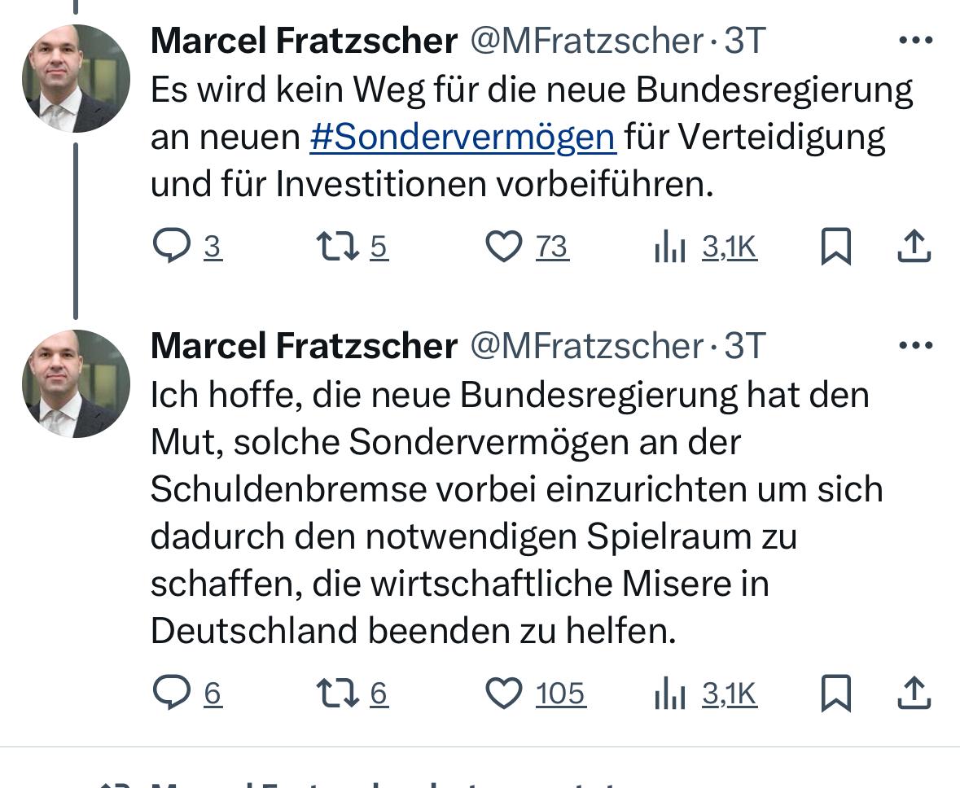
Task: Open more options for the second tweet
Action: coord(916,344)
